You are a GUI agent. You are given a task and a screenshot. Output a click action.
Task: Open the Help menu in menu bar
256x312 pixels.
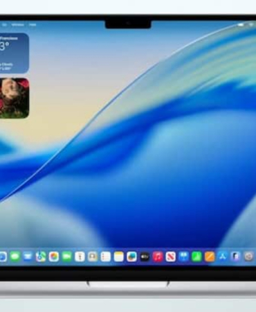click(33, 25)
